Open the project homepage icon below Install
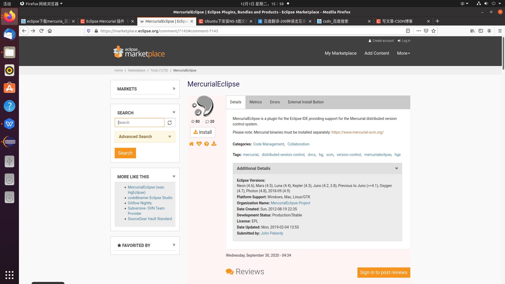The width and height of the screenshot is (505, 284). tap(191, 144)
